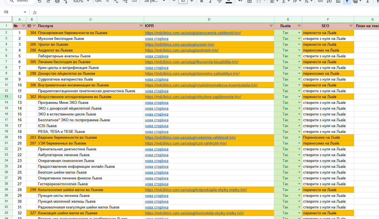
Task: Insert a link with the toolbar icon
Action: click(320, 1)
